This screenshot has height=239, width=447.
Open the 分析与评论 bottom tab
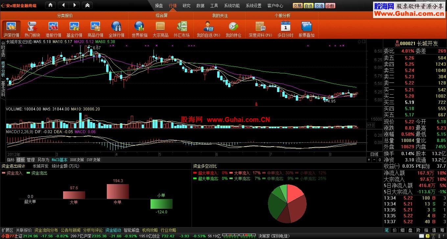tap(93, 230)
